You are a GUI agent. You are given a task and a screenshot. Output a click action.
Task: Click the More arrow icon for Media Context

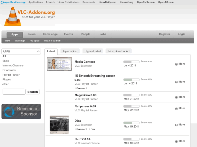(x=176, y=64)
